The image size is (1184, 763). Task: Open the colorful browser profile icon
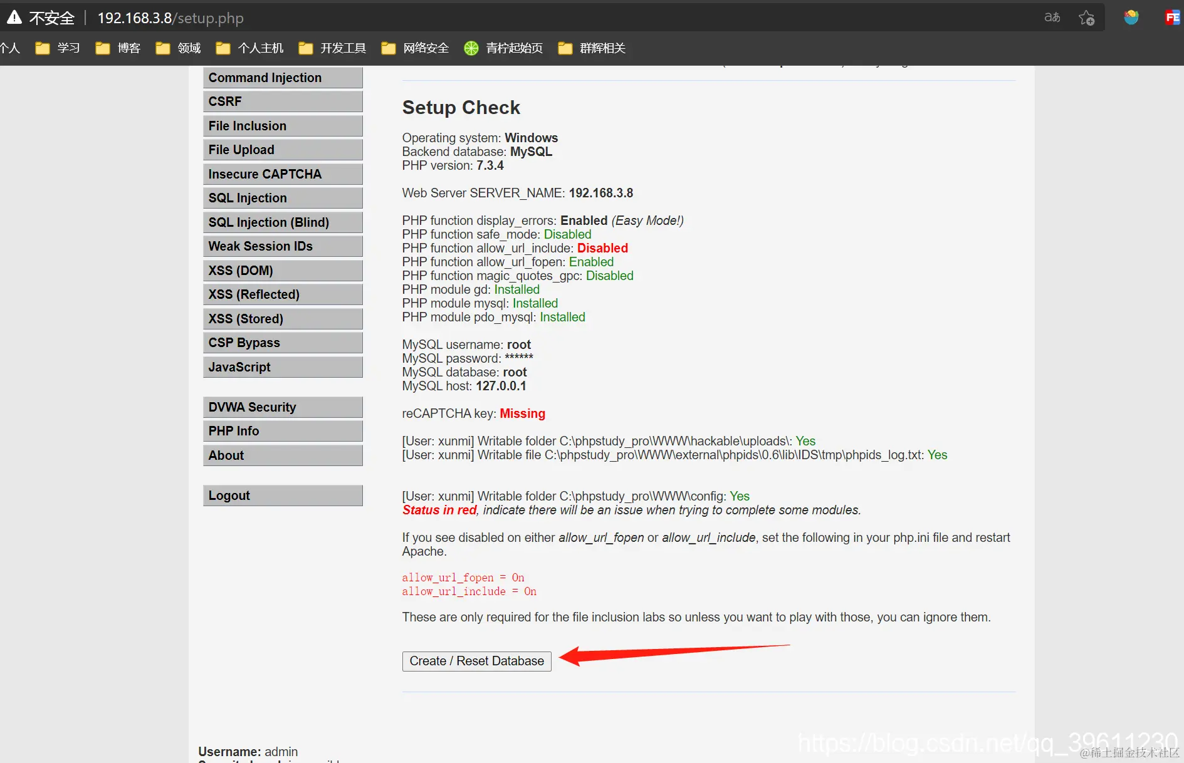tap(1131, 18)
